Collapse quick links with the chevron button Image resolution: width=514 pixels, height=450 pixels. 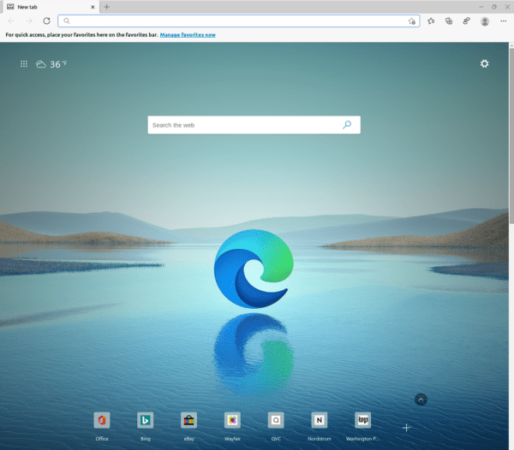421,400
